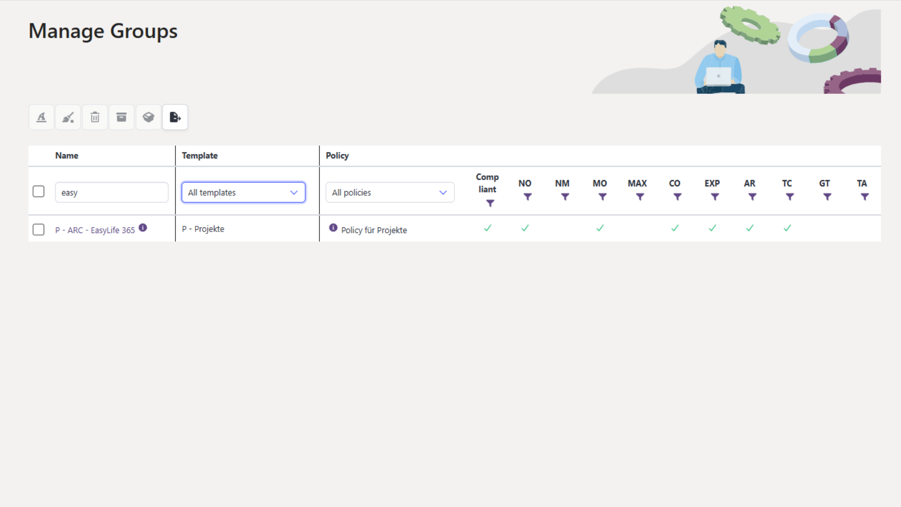Toggle the select-all checkbox in filter row
This screenshot has width=901, height=507.
click(39, 192)
